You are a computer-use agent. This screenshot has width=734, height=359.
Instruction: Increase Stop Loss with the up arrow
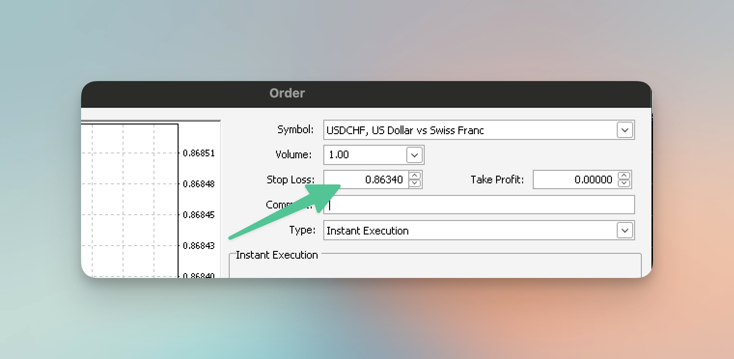(415, 176)
